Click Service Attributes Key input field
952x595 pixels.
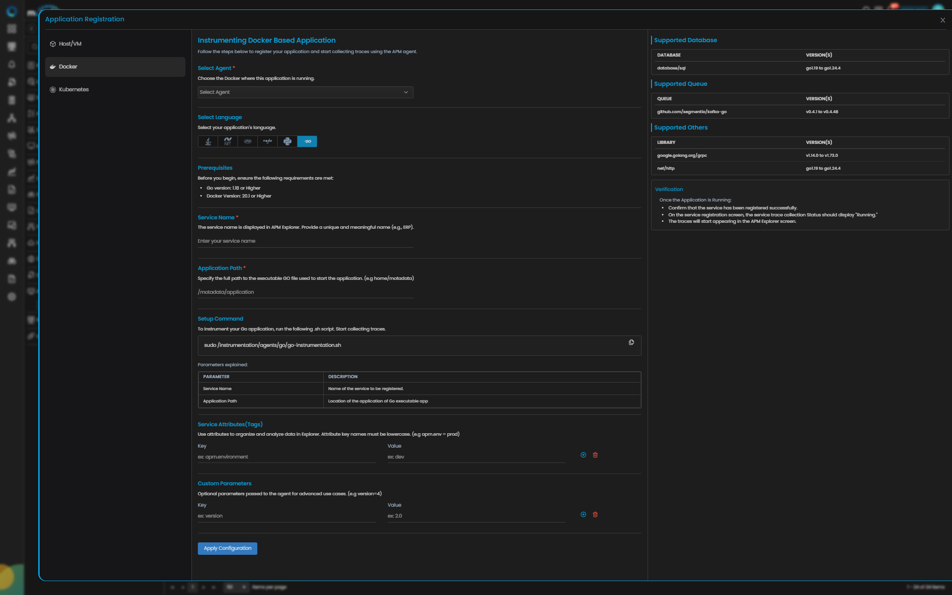[286, 457]
